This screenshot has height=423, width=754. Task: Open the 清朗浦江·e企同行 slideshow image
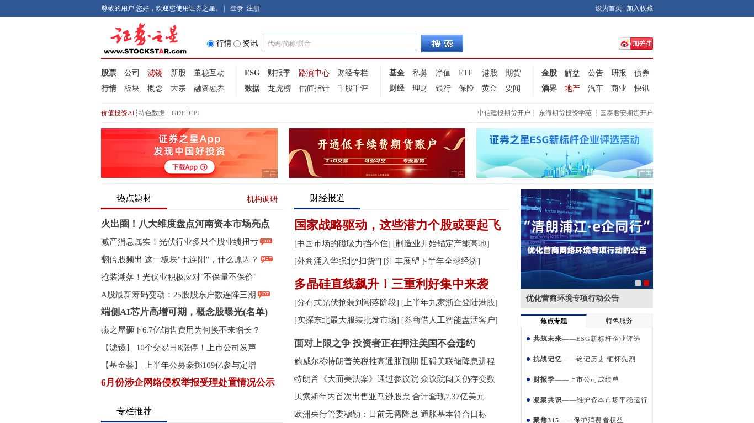click(587, 239)
